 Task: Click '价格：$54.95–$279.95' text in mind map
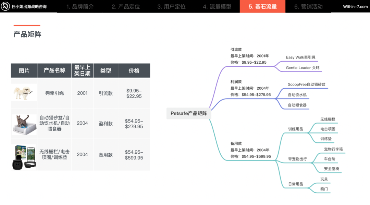point(250,95)
